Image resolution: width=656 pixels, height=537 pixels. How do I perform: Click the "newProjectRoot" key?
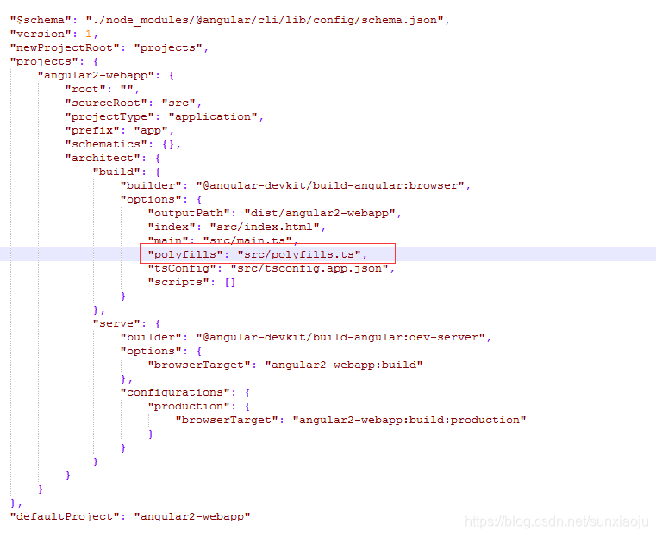tap(65, 47)
